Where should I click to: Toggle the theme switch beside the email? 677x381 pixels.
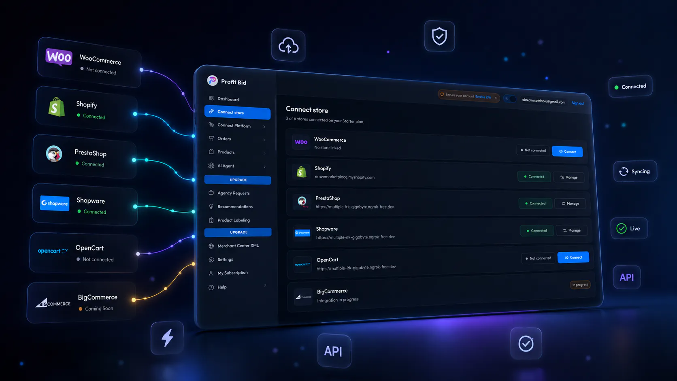pos(509,98)
